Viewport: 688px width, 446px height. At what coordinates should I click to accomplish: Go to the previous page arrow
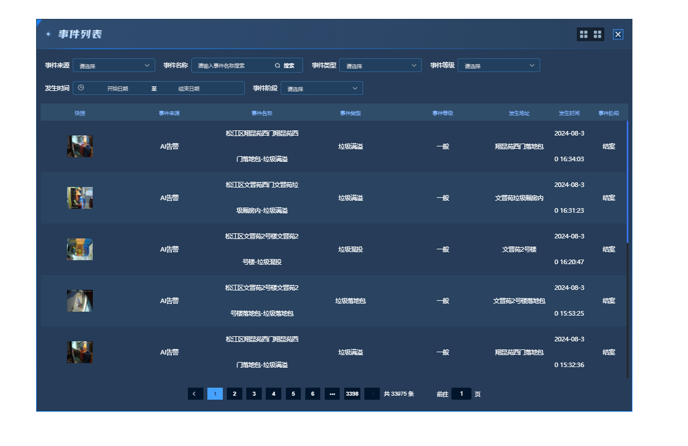pos(195,394)
